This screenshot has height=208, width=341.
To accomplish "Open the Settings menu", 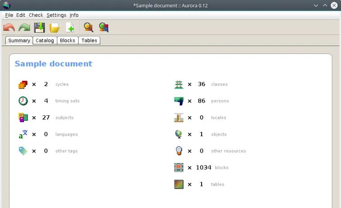I will tap(56, 15).
